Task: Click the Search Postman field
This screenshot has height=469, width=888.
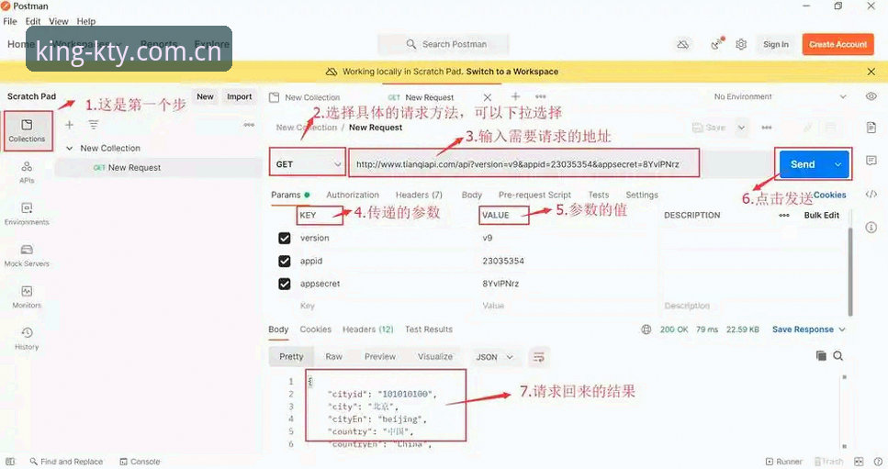Action: click(444, 44)
